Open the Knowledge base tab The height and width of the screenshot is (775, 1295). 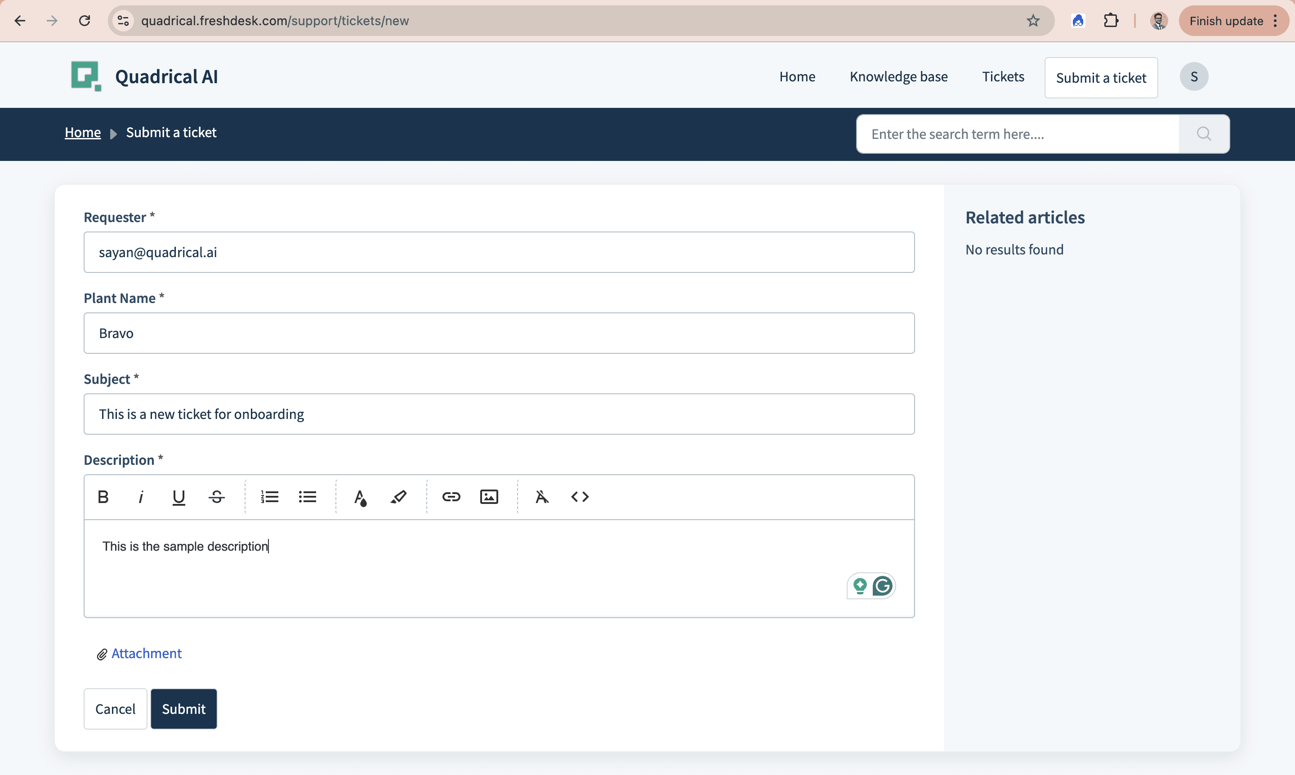[898, 77]
